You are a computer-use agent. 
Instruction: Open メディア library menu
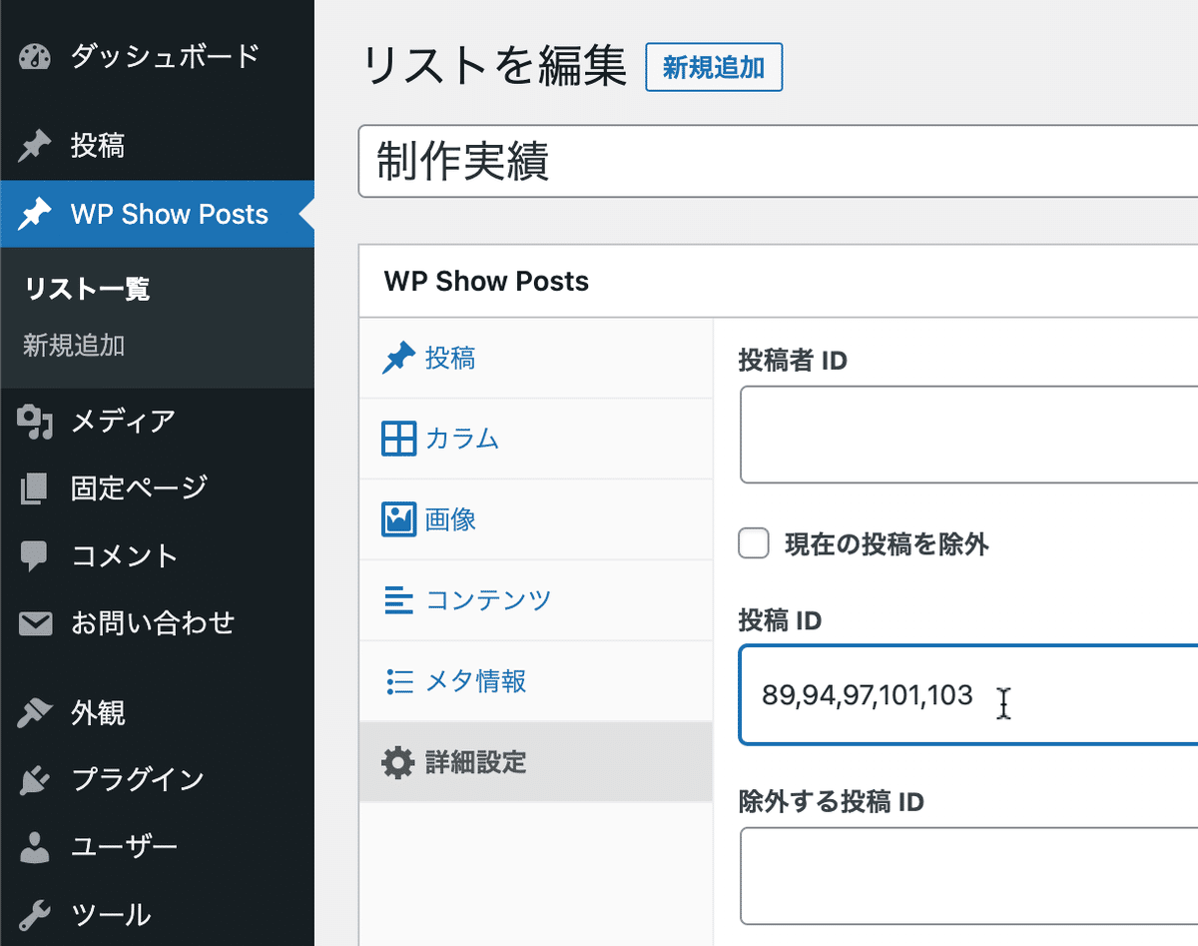coord(158,422)
